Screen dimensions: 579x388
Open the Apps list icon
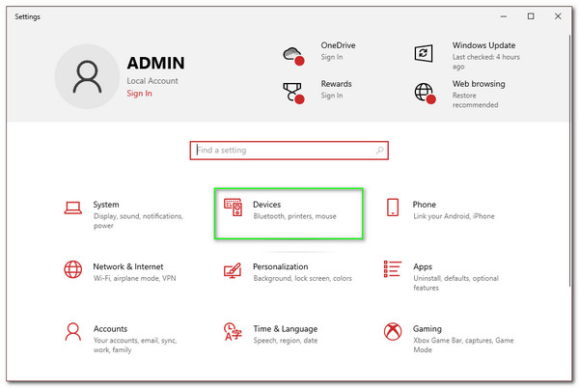393,270
